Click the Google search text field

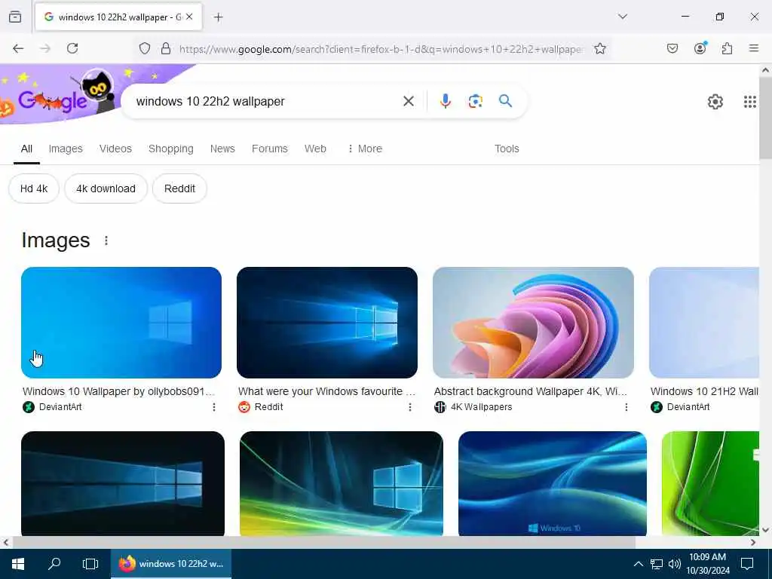click(266, 102)
